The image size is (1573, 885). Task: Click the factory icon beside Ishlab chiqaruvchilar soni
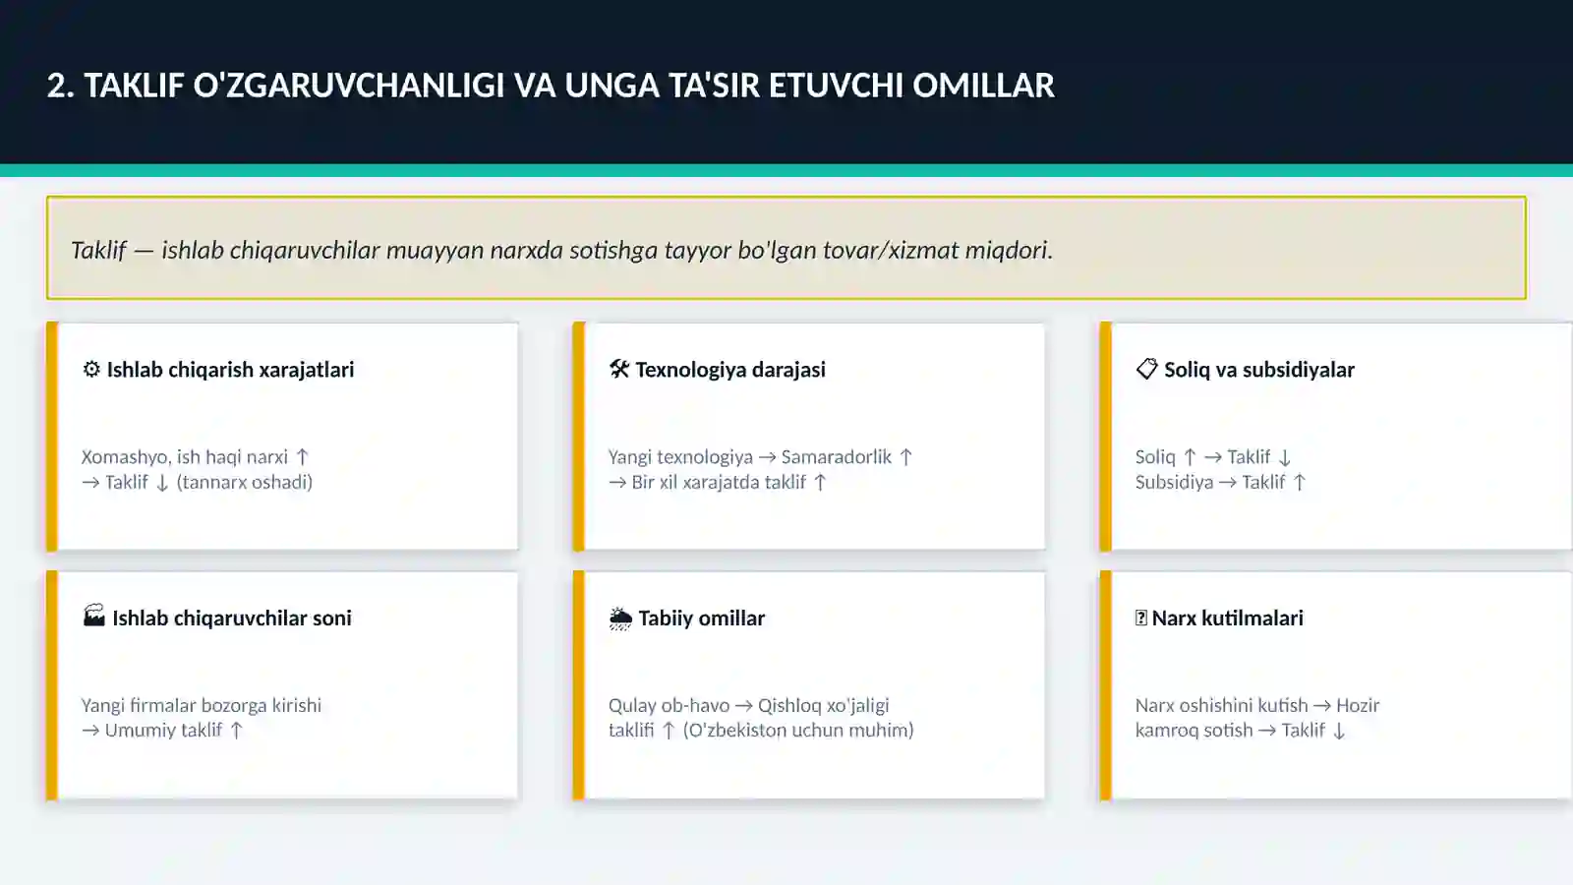(x=94, y=617)
